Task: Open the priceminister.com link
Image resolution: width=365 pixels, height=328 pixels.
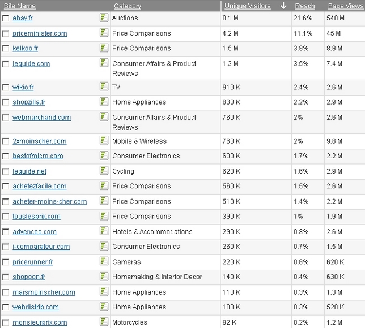Action: click(x=40, y=33)
